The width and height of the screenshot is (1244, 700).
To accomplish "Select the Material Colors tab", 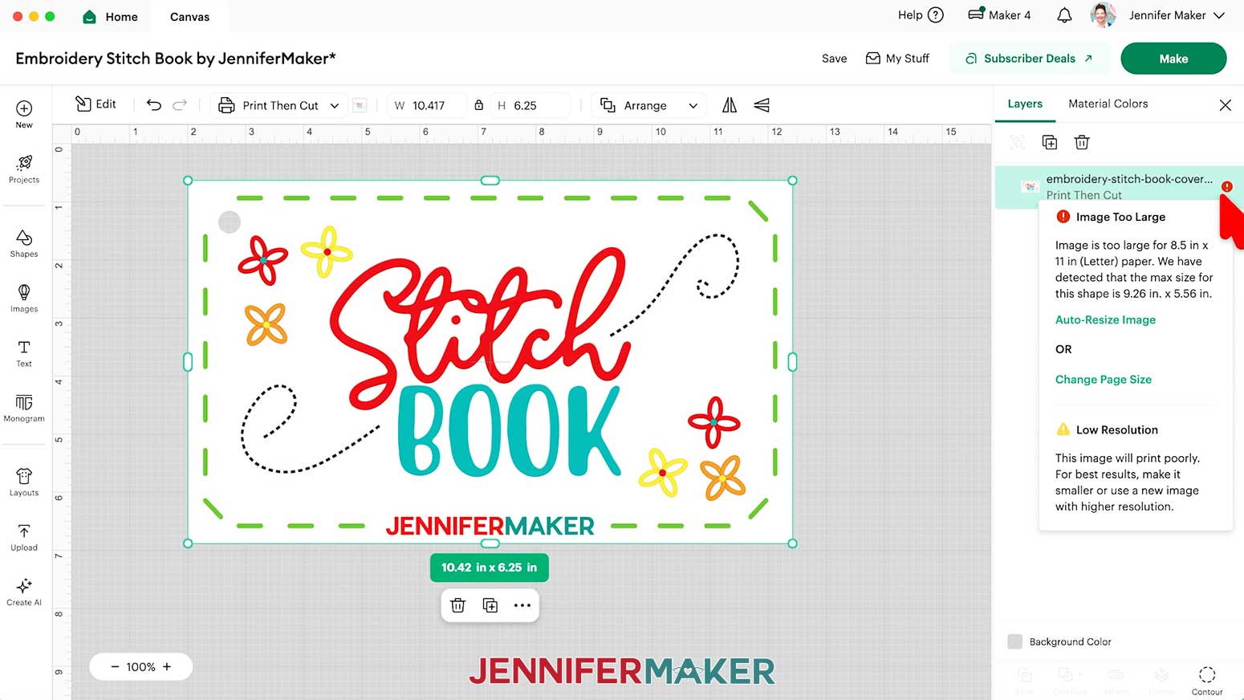I will pos(1108,104).
